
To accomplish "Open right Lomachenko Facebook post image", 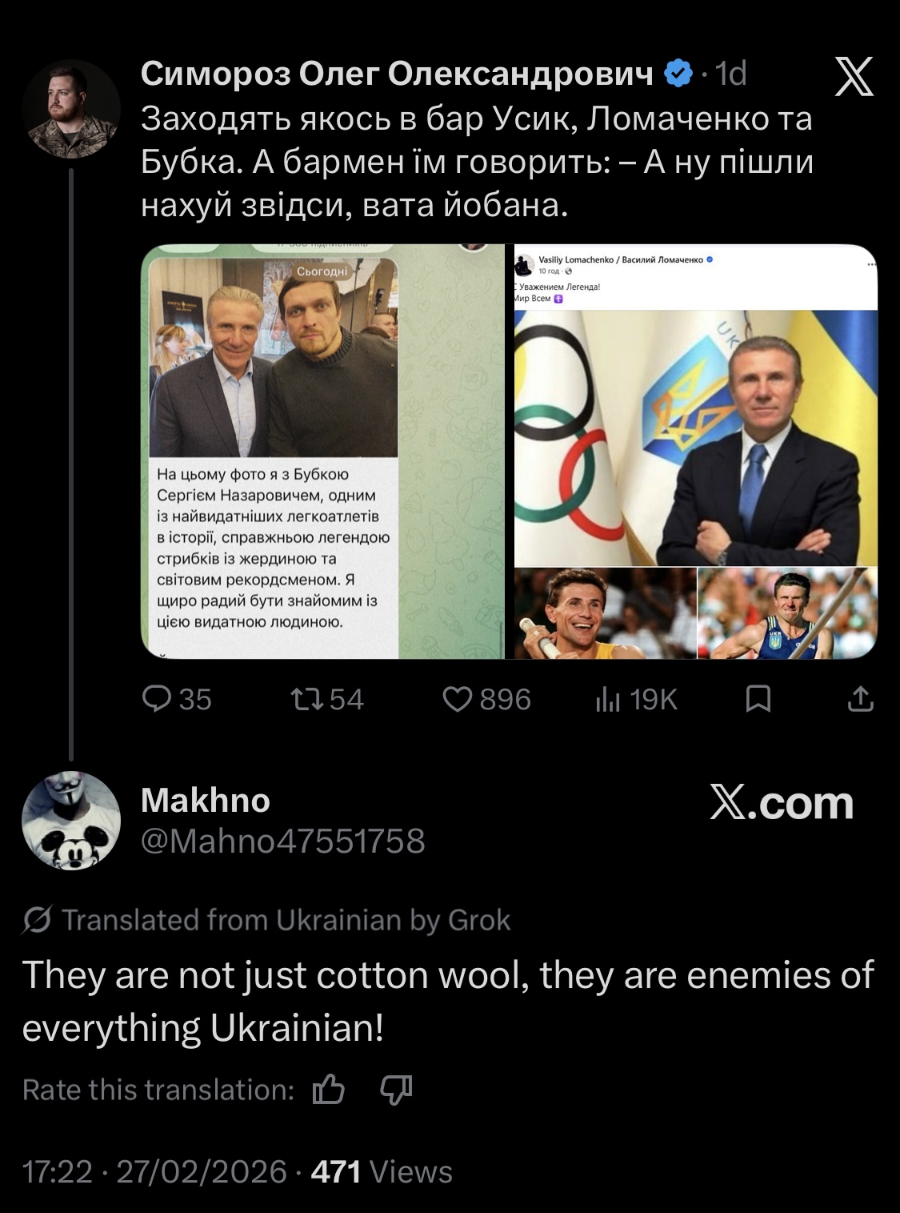I will point(694,452).
